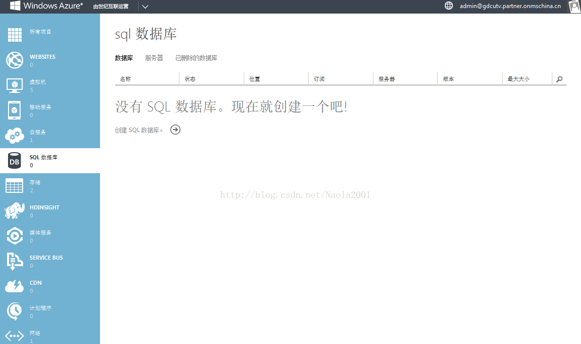Click the 创建 SQL 数据库 link text
This screenshot has width=581, height=344.
139,130
